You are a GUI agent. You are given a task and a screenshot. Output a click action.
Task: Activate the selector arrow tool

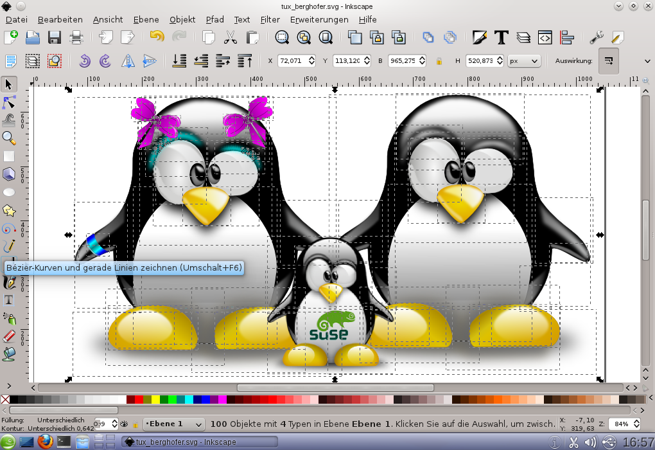tap(9, 84)
